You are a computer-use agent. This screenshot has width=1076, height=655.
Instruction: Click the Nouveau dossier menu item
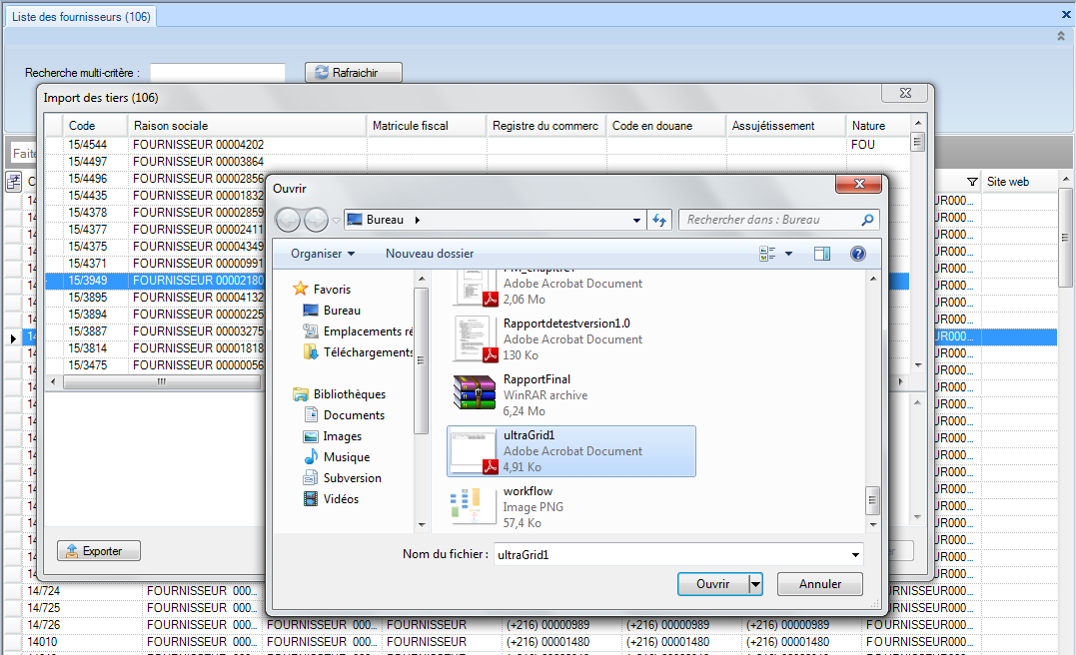click(430, 254)
